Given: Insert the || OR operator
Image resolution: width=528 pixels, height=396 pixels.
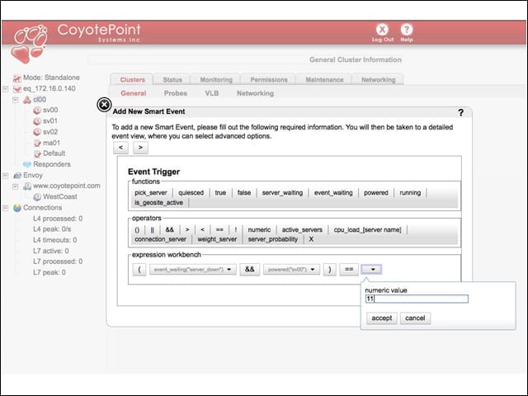Looking at the screenshot, I should [x=152, y=229].
